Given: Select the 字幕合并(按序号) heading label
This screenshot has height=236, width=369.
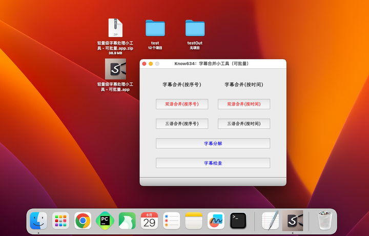Looking at the screenshot, I should (182, 85).
